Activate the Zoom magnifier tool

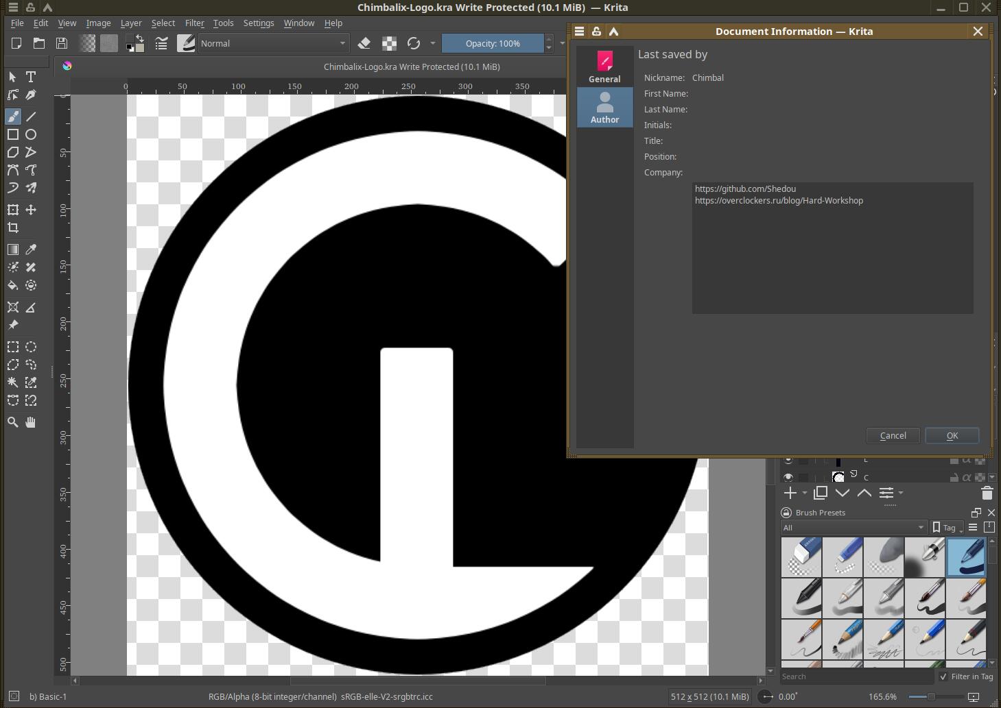click(13, 422)
